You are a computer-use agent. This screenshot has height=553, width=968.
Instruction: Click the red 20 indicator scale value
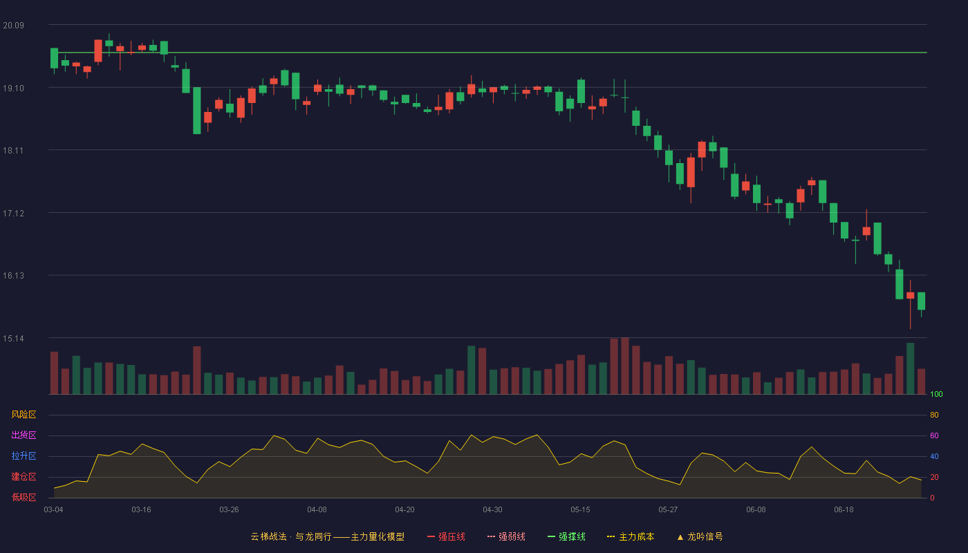(x=934, y=477)
